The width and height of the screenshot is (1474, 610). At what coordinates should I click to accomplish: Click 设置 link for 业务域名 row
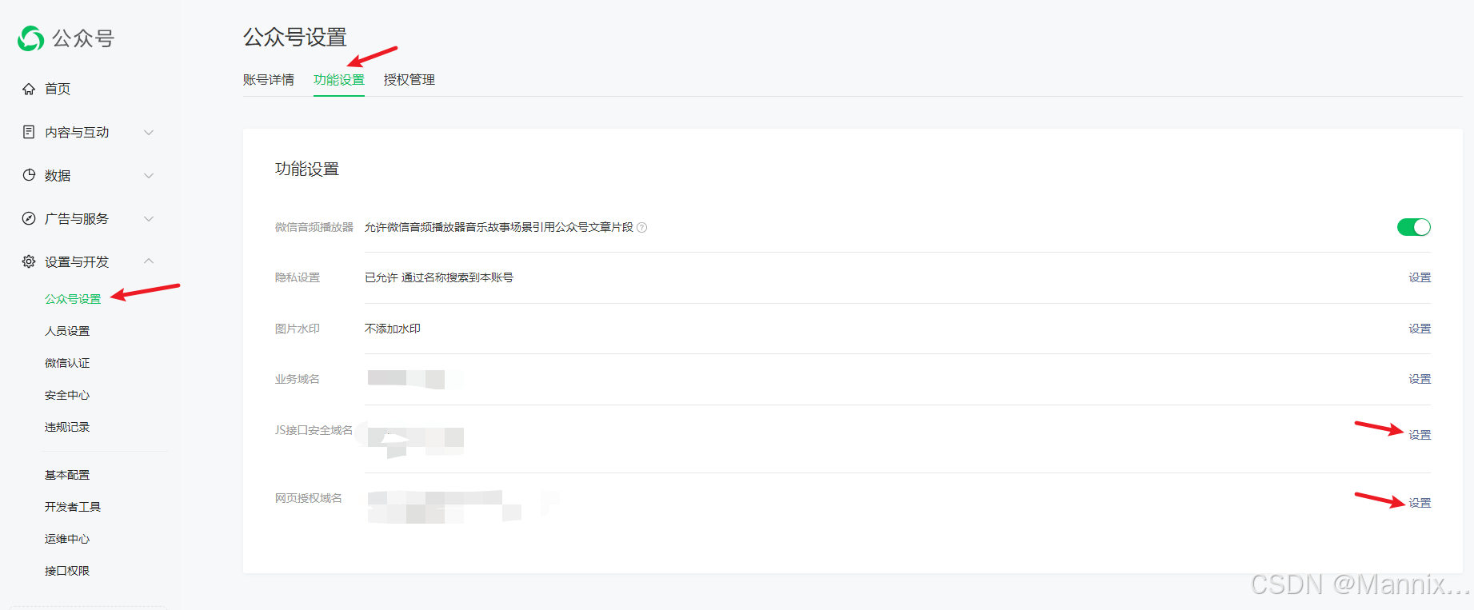[x=1420, y=379]
